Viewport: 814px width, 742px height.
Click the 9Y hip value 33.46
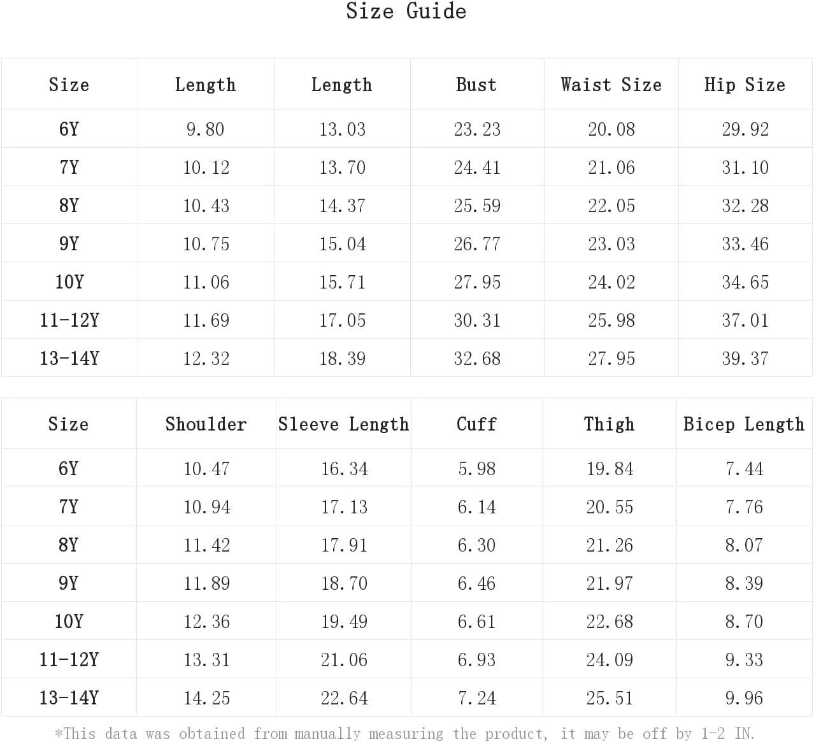745,244
